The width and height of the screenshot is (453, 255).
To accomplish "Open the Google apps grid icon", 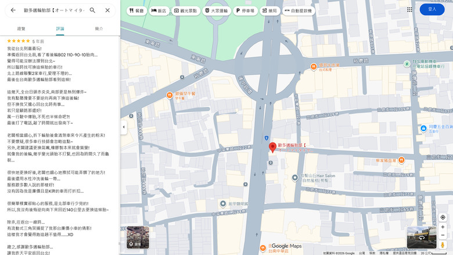I will pyautogui.click(x=409, y=9).
